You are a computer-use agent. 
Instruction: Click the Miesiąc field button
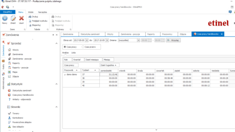(x=108, y=60)
